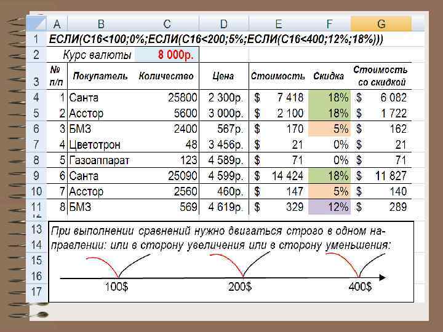The height and width of the screenshot is (332, 443).
Task: Click price cell '2 300р.'
Action: click(x=225, y=98)
